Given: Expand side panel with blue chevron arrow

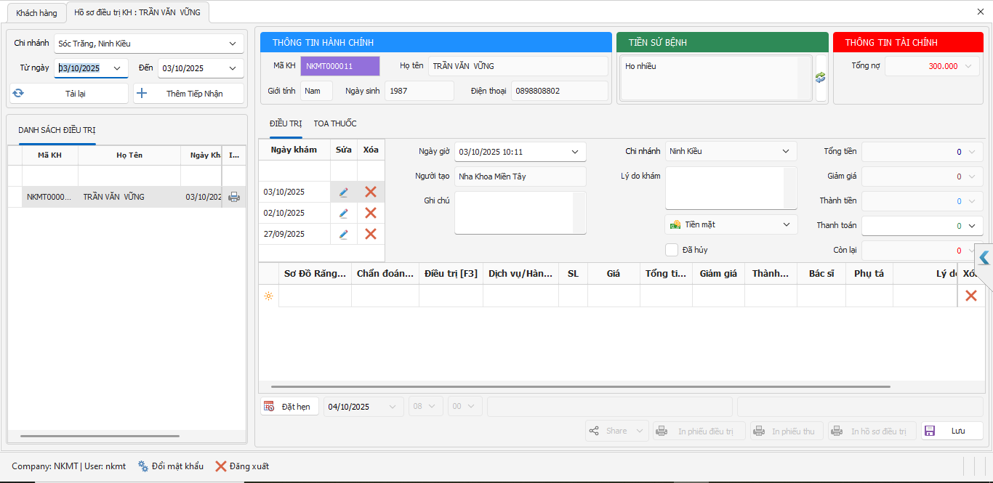Looking at the screenshot, I should click(984, 257).
